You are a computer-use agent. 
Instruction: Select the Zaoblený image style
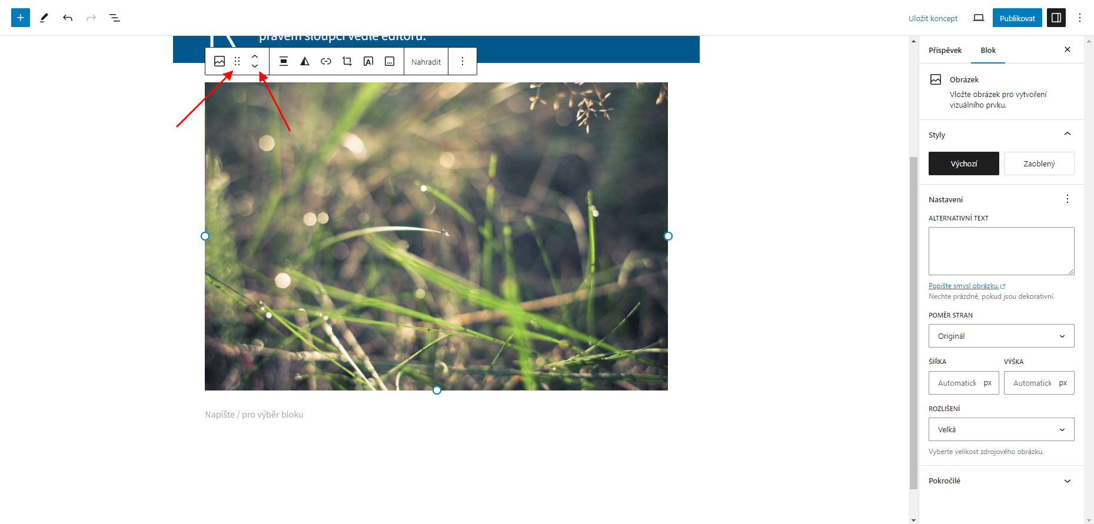(1039, 163)
